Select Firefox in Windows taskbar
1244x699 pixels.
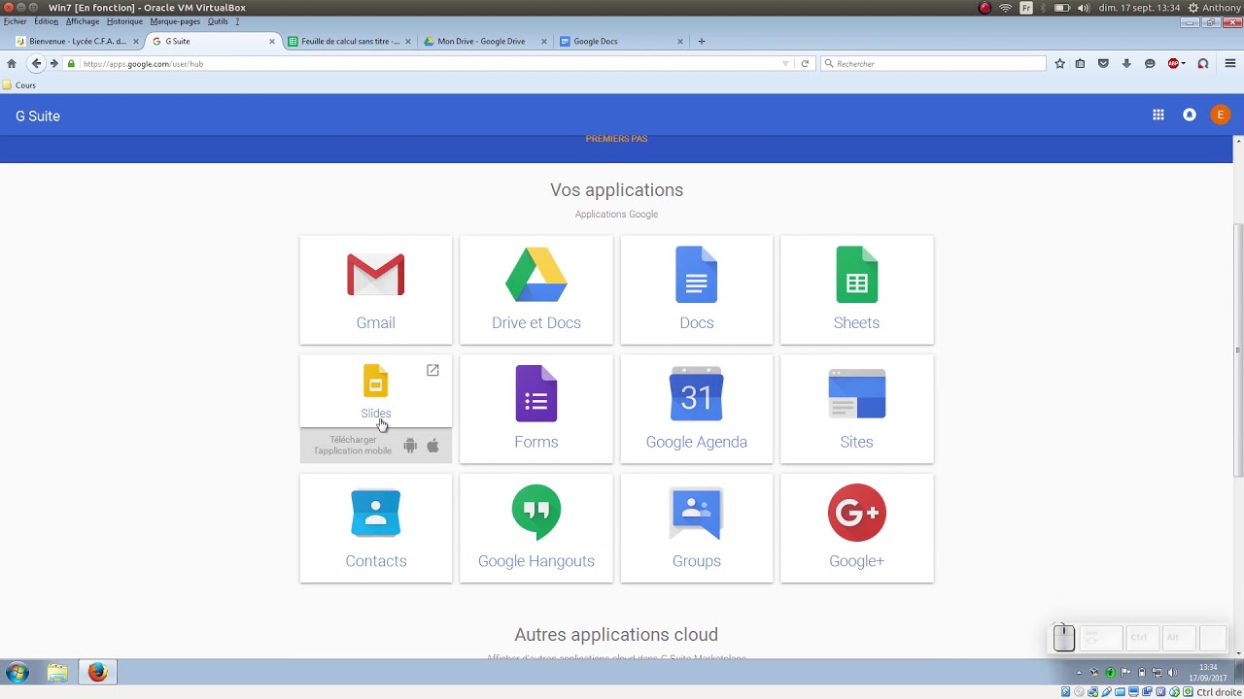click(97, 672)
